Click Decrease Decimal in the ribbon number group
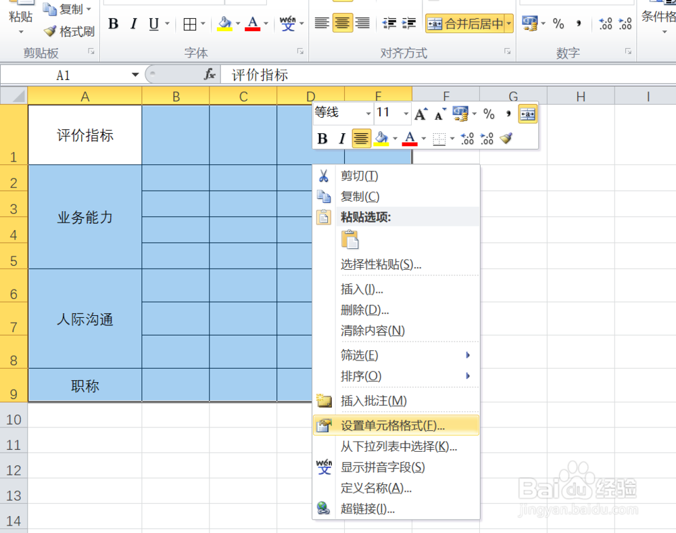This screenshot has width=676, height=533. (x=625, y=23)
